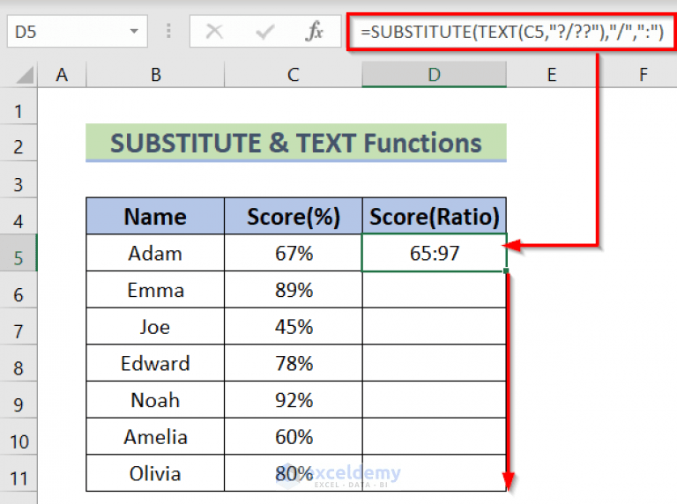
Task: Click the 78% score cell
Action: pos(294,363)
